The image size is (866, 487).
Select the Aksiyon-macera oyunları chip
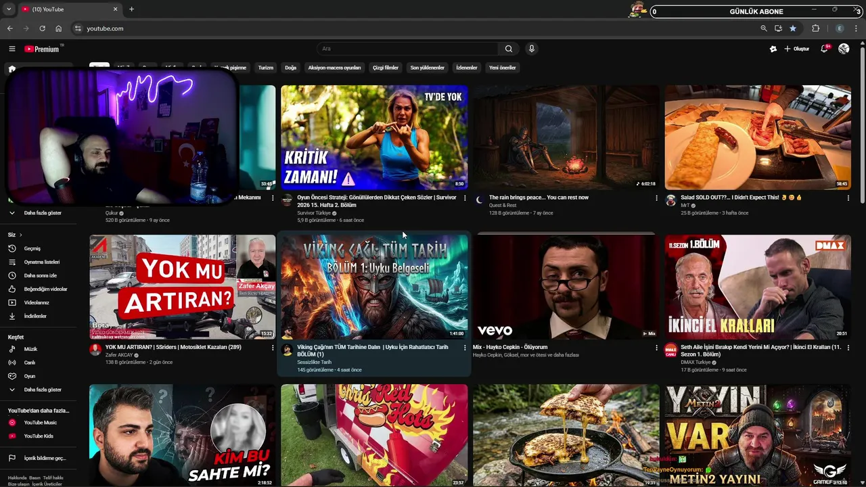tap(334, 68)
